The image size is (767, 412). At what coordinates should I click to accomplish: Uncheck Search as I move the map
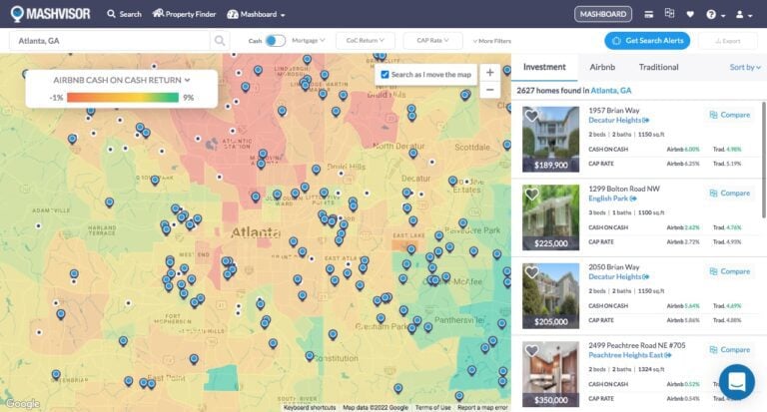[385, 75]
